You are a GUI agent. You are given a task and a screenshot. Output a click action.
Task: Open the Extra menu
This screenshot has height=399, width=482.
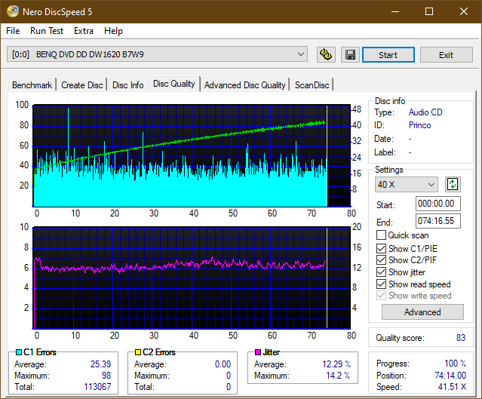pyautogui.click(x=84, y=31)
